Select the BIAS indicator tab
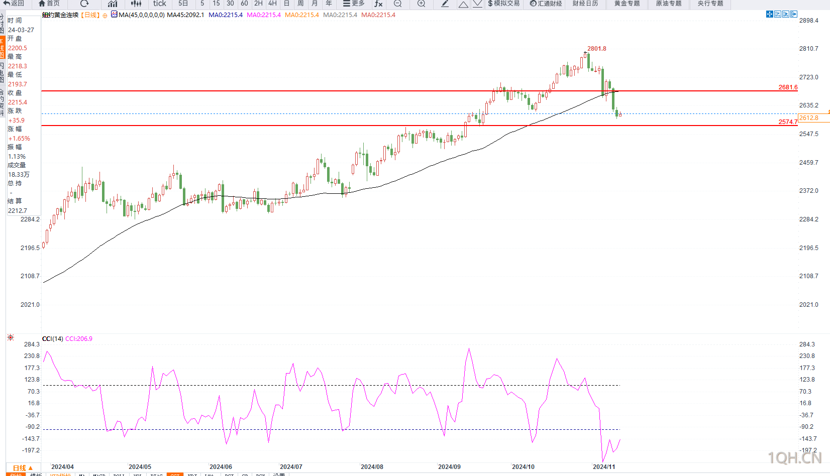The width and height of the screenshot is (830, 476). [157, 474]
